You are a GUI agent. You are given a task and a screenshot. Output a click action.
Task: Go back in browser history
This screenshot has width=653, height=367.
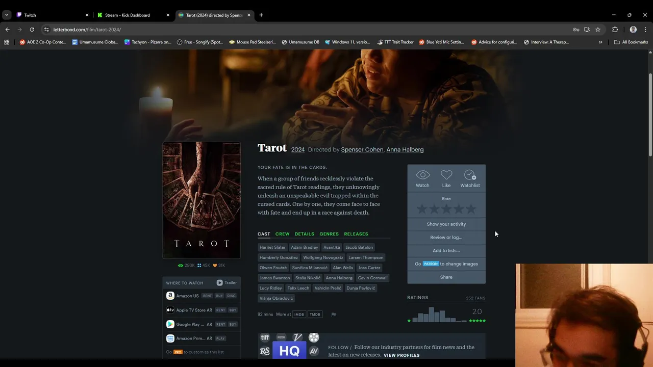pyautogui.click(x=8, y=30)
